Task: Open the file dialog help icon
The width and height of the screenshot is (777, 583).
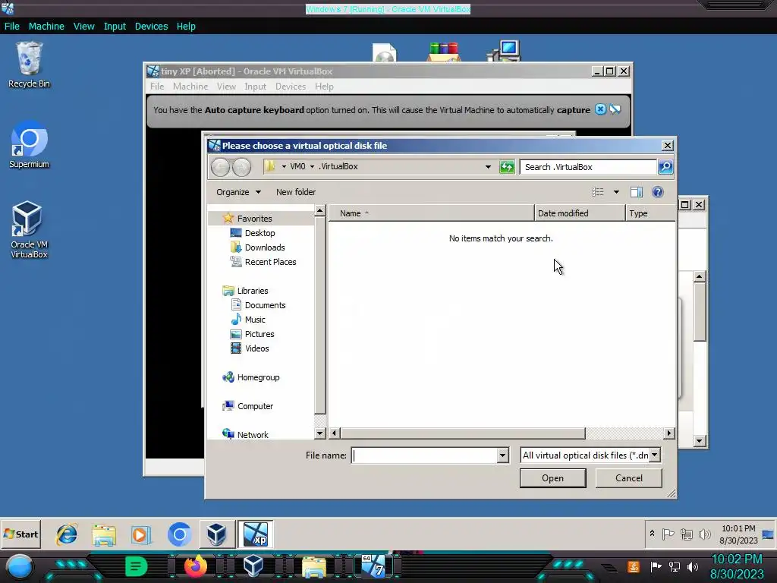Action: (x=658, y=192)
